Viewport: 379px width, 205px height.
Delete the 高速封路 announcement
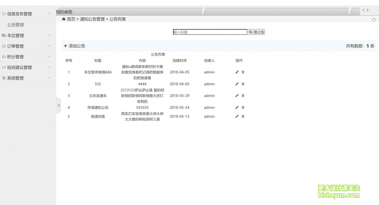243,116
